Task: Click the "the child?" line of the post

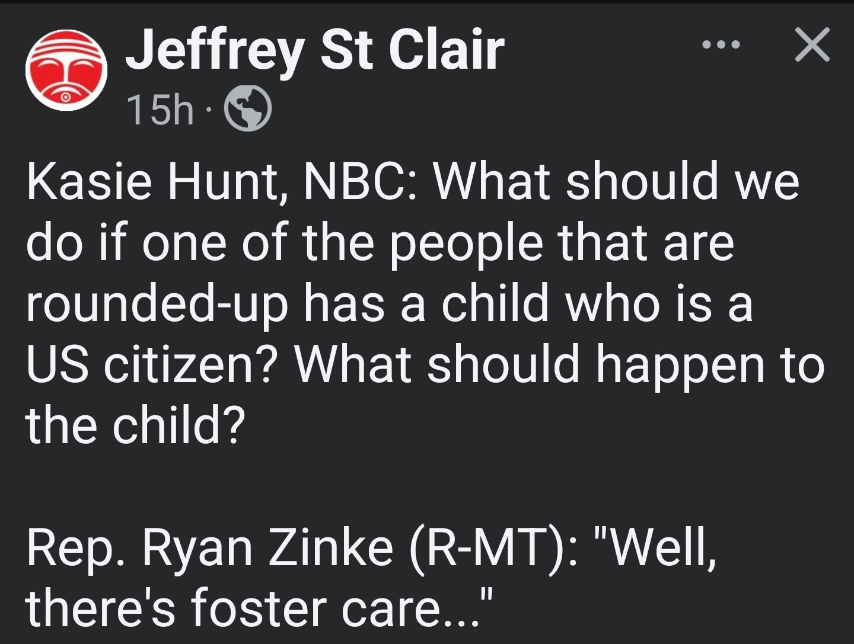Action: point(135,425)
